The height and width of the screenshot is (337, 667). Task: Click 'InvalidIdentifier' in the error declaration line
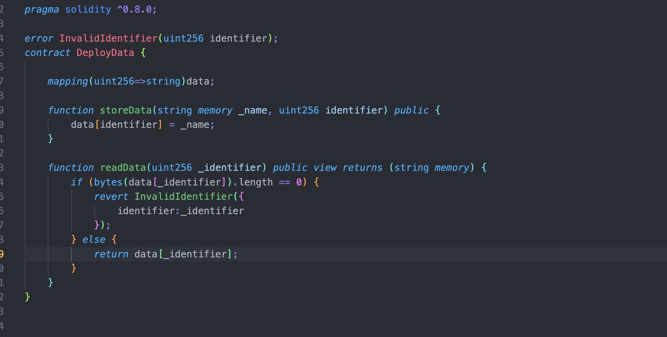tap(108, 38)
